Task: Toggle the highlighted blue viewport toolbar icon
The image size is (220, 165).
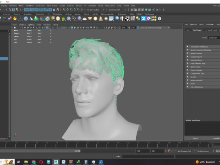Action: (x=47, y=27)
